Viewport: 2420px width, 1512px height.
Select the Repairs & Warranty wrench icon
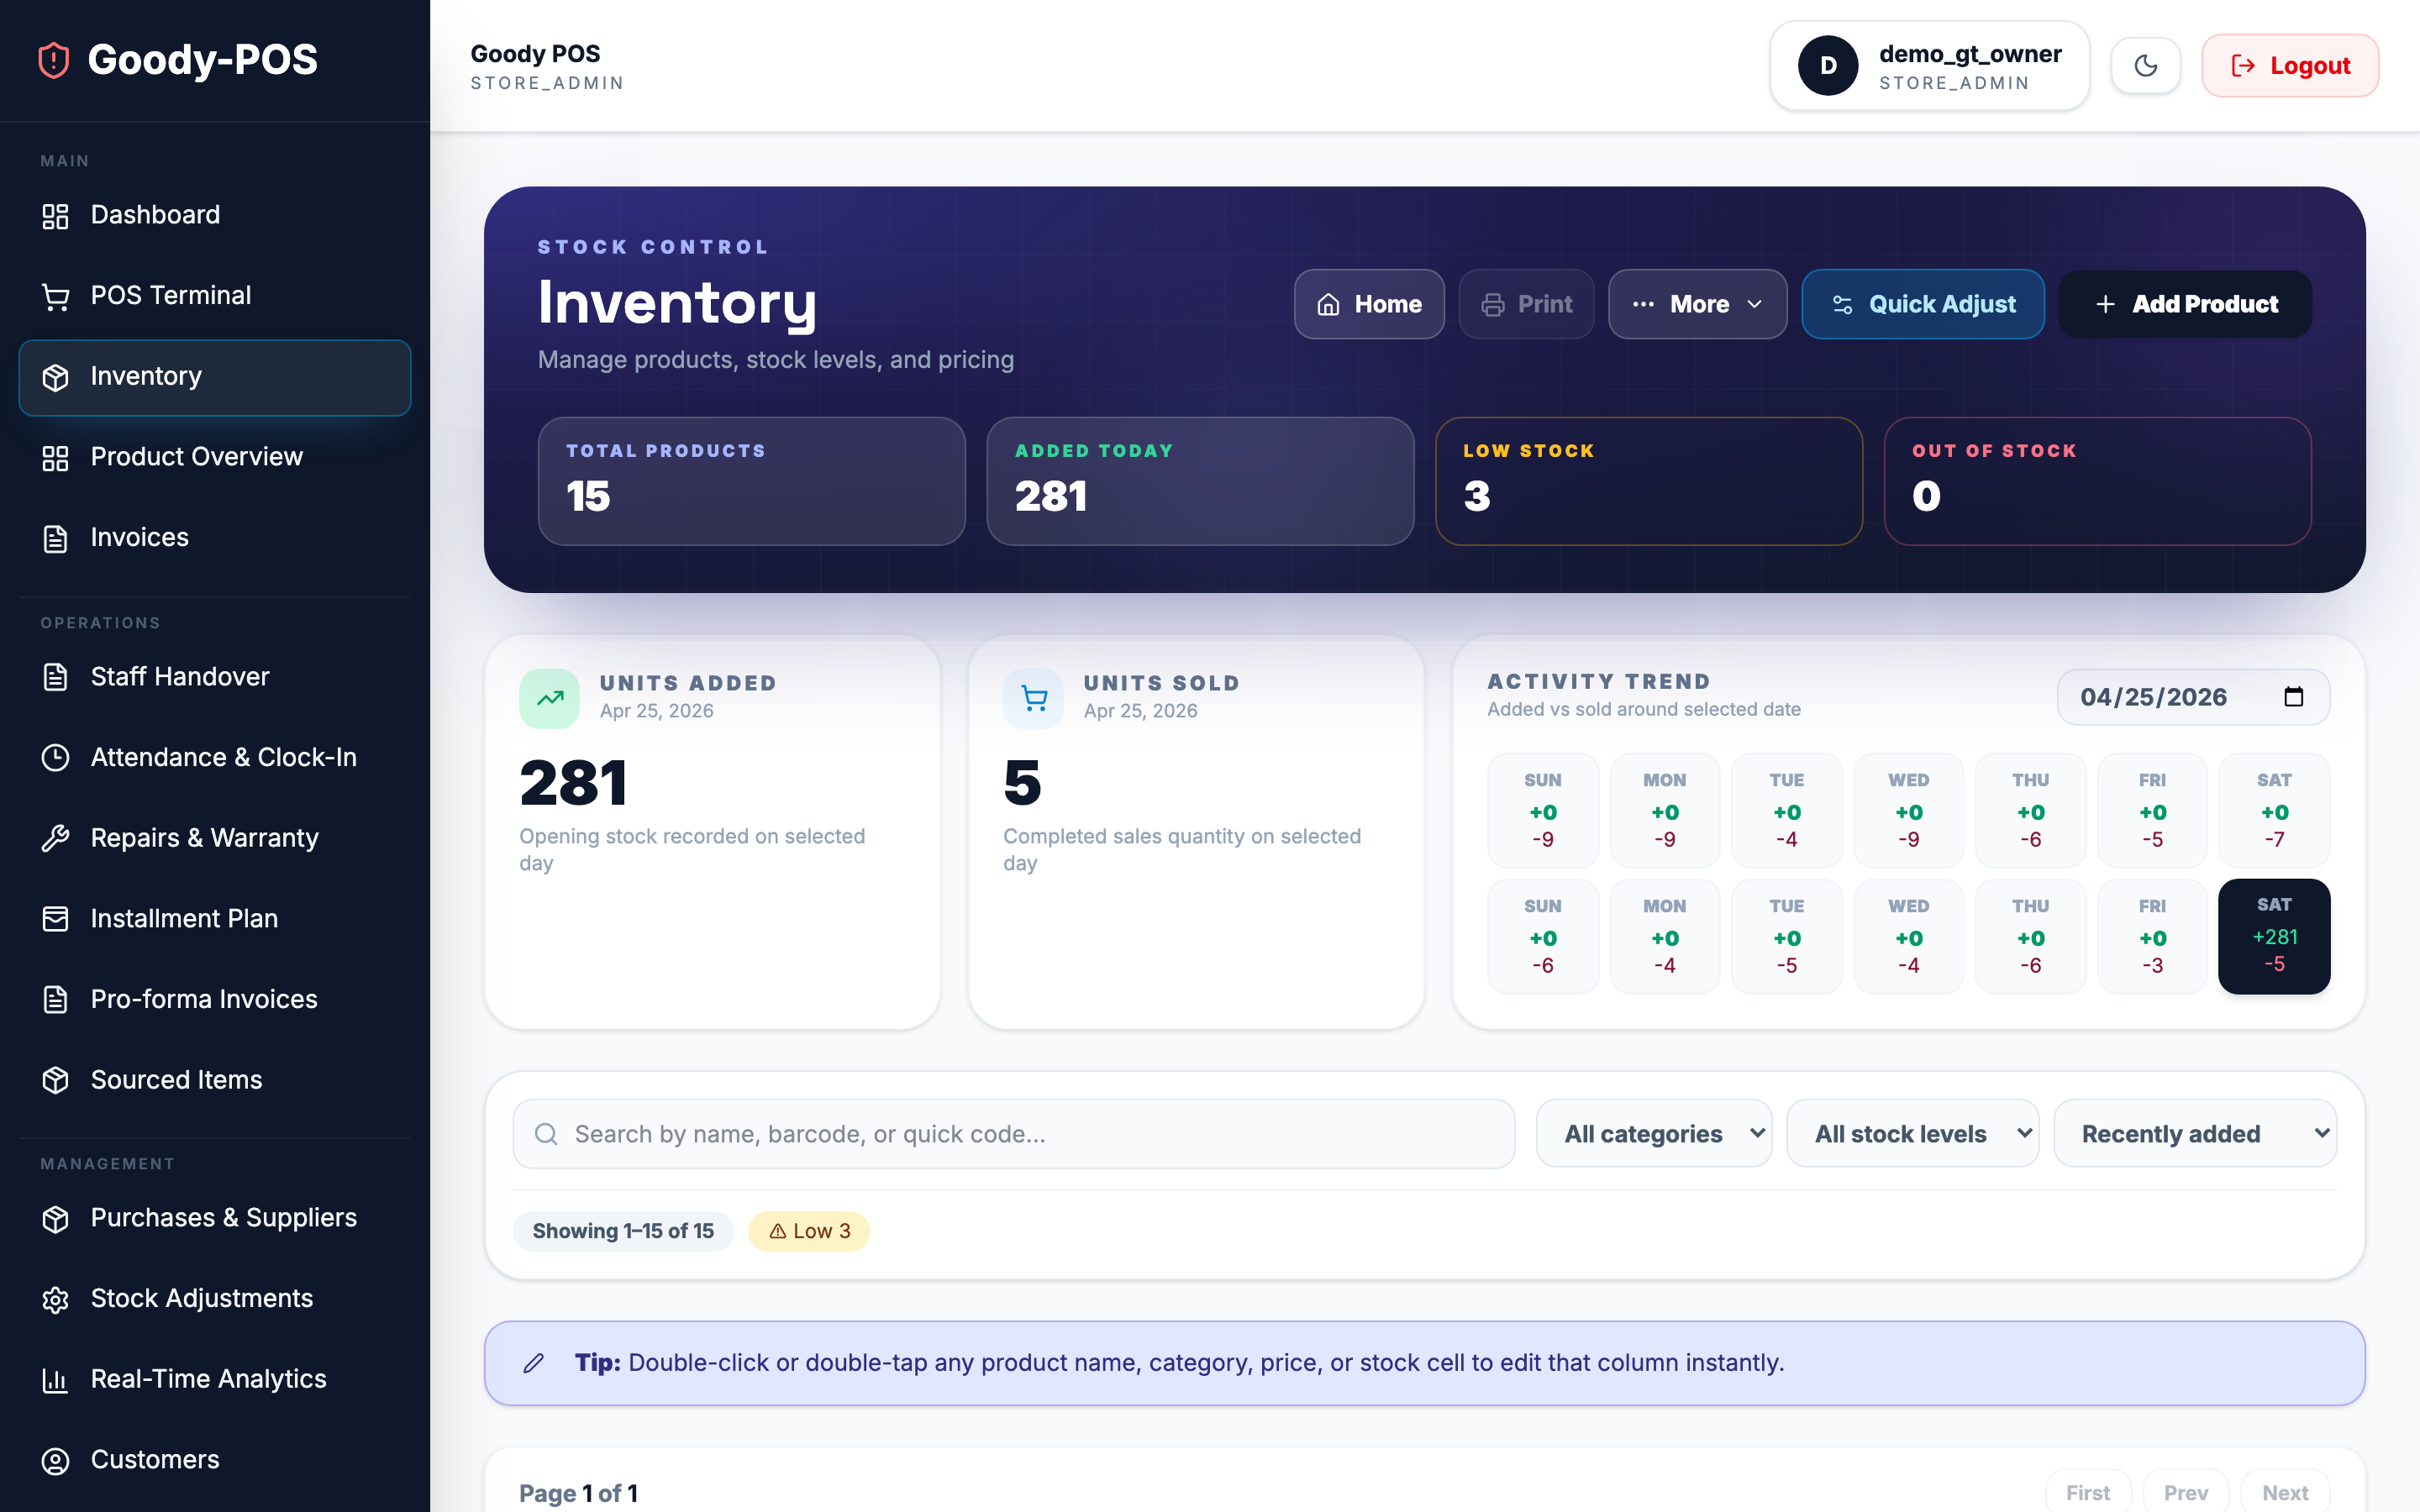[x=55, y=837]
